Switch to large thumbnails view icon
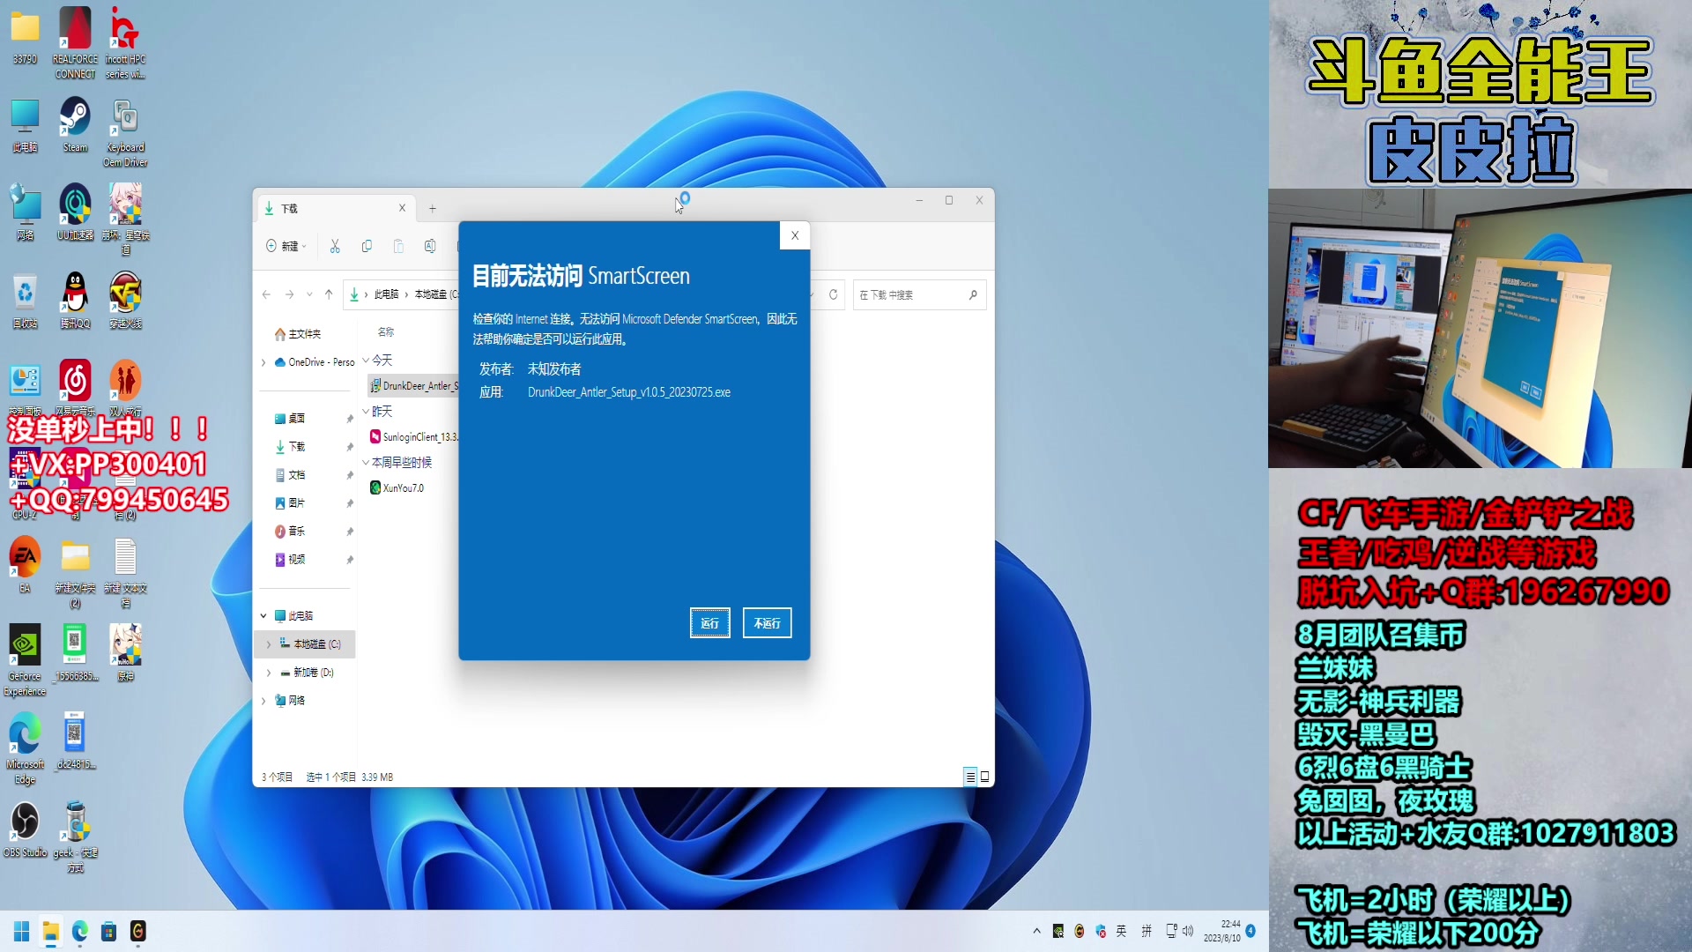The image size is (1692, 952). [x=985, y=777]
